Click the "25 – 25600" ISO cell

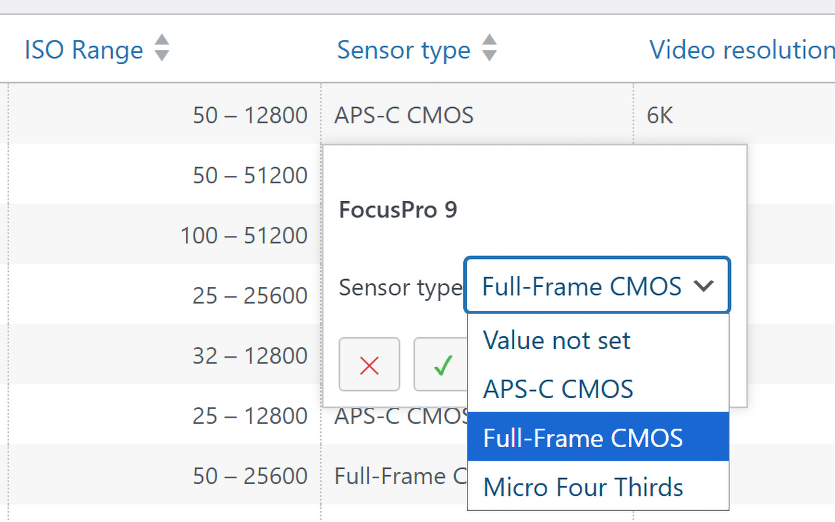[x=250, y=296]
